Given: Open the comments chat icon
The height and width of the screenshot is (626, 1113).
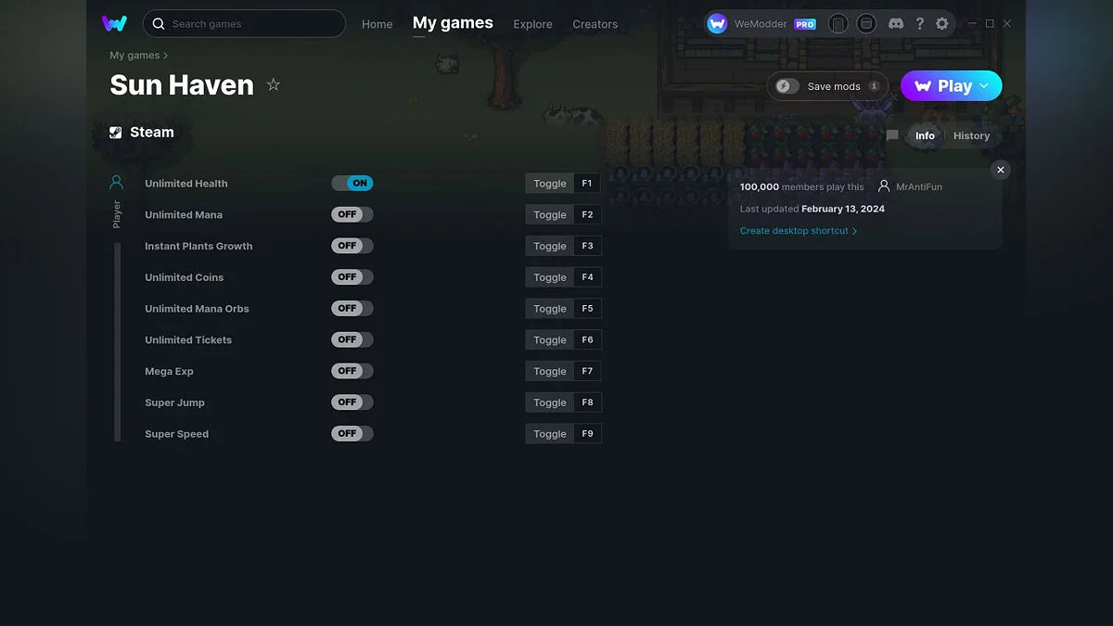Looking at the screenshot, I should coord(892,135).
